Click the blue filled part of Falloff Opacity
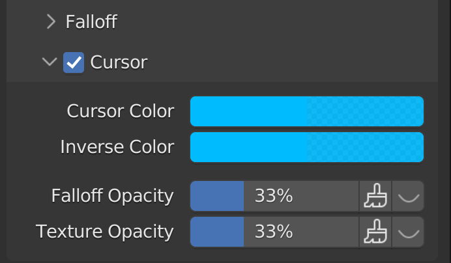 (x=217, y=196)
